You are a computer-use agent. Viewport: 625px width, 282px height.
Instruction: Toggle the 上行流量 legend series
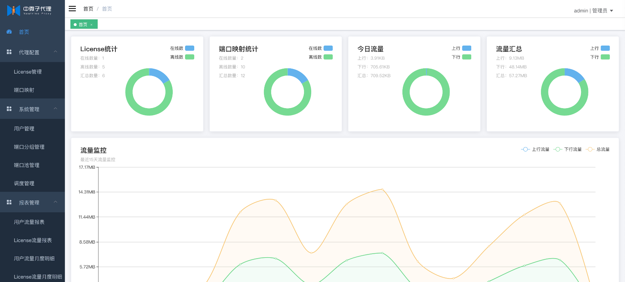pyautogui.click(x=535, y=149)
